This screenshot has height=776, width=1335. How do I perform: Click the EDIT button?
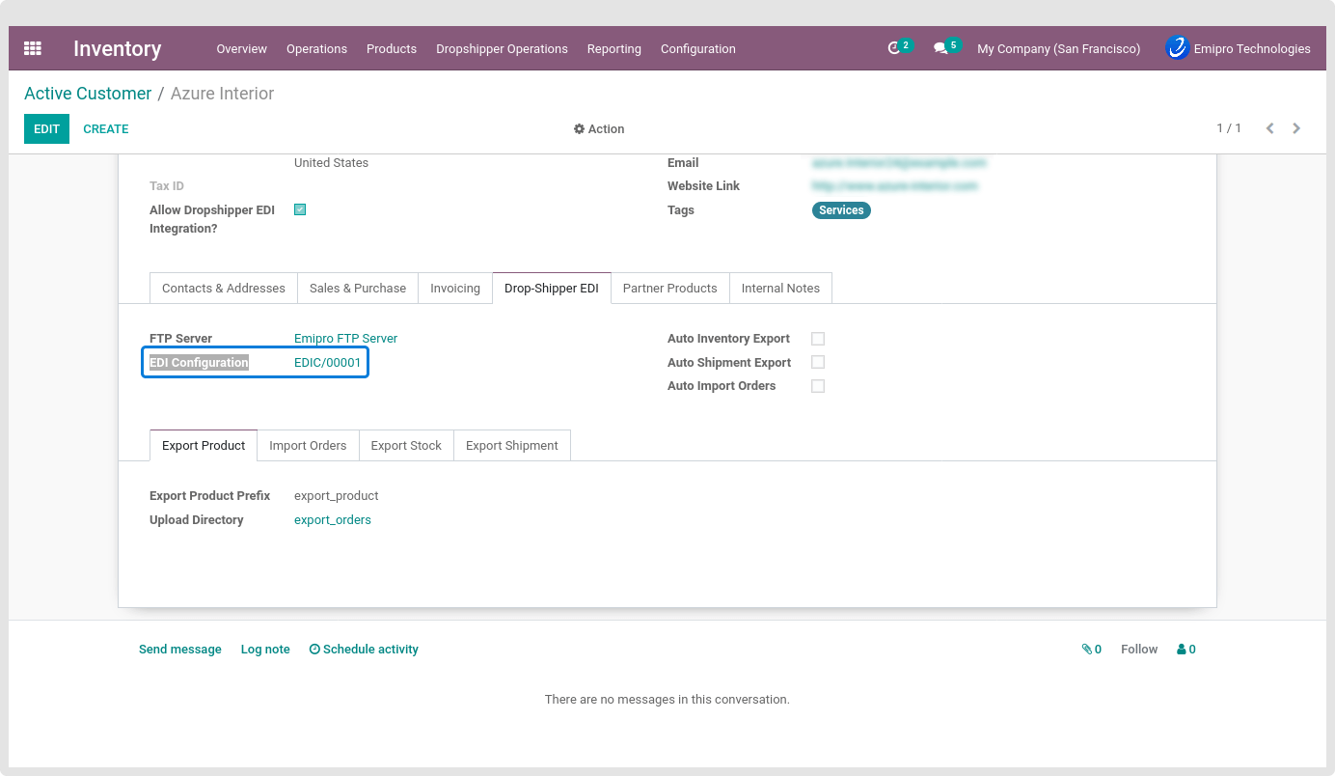[46, 129]
